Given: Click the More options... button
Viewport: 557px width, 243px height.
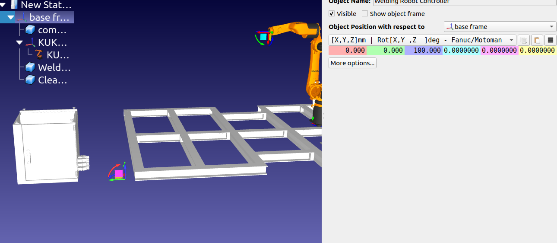Looking at the screenshot, I should click(352, 63).
